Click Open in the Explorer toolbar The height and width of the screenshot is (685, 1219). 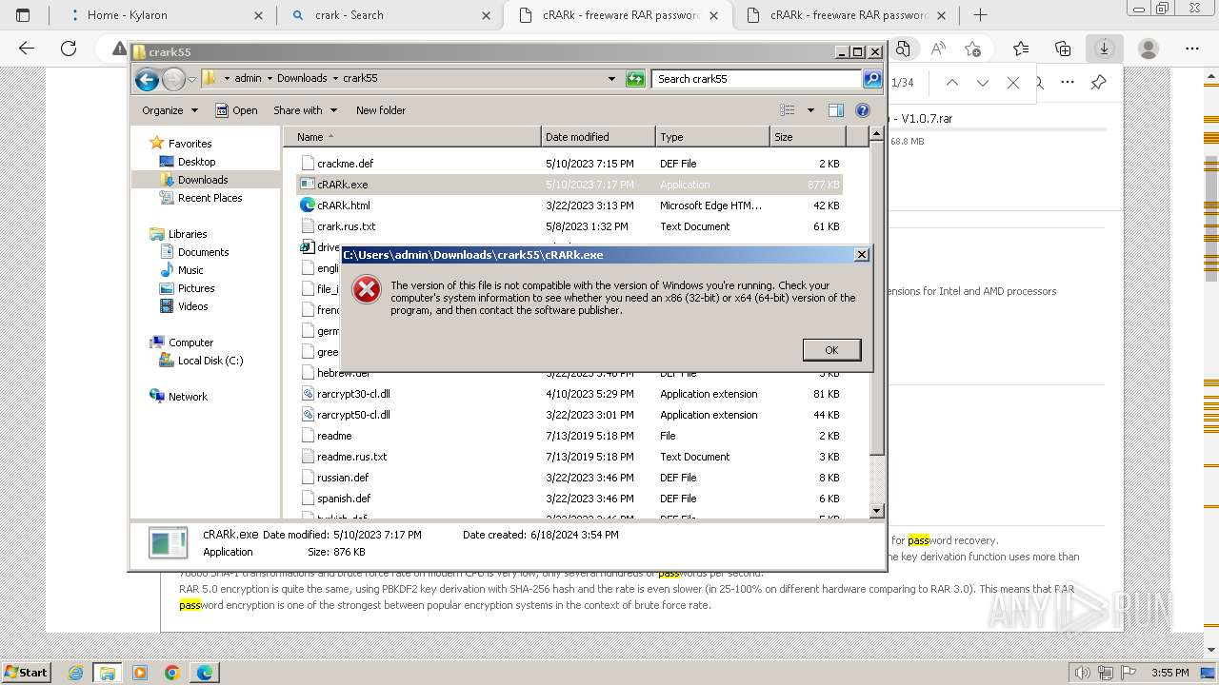tap(236, 110)
